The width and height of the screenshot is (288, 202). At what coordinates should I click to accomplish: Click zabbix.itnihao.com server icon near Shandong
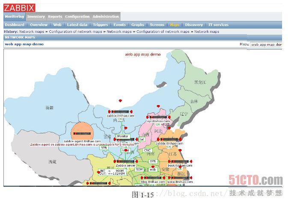169,139
